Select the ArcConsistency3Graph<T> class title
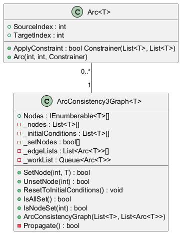The height and width of the screenshot is (234, 181). (x=99, y=101)
